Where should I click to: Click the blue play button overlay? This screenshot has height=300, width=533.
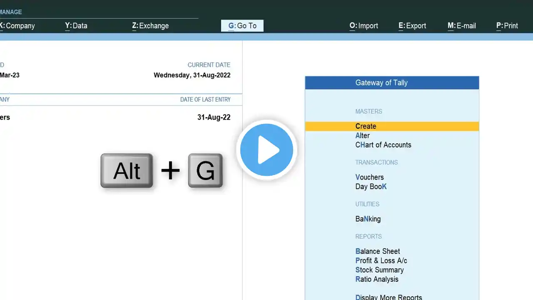pyautogui.click(x=266, y=150)
